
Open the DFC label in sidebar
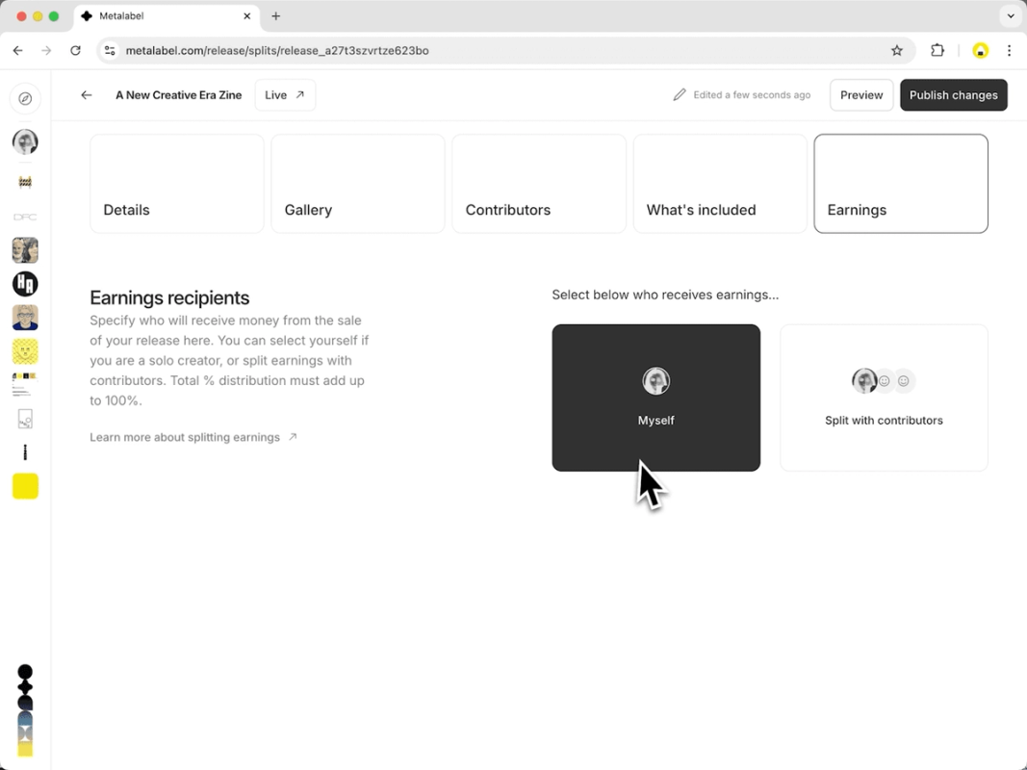point(25,217)
